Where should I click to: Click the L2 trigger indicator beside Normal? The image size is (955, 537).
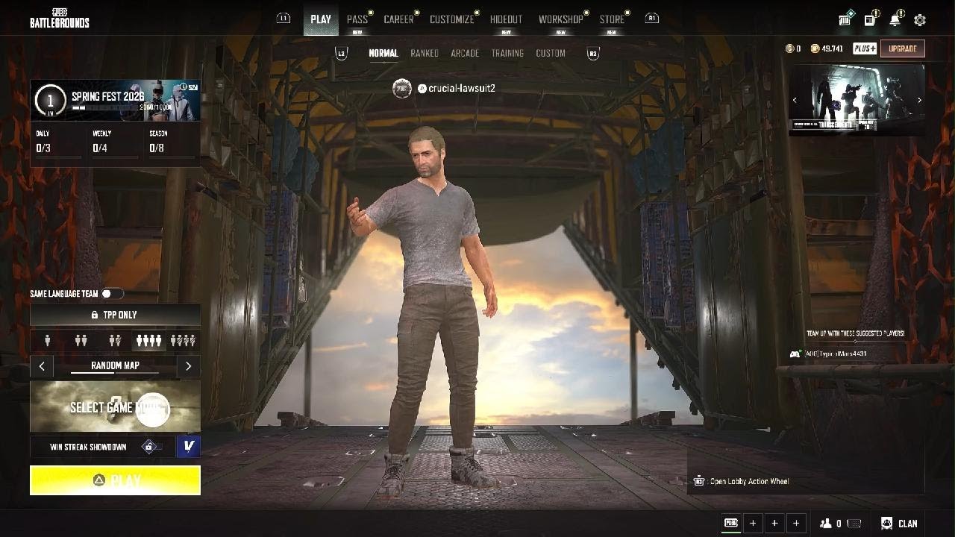(341, 53)
